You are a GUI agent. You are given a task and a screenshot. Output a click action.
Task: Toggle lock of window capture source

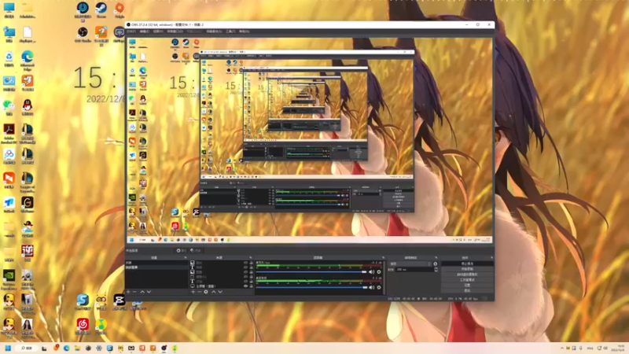click(252, 277)
